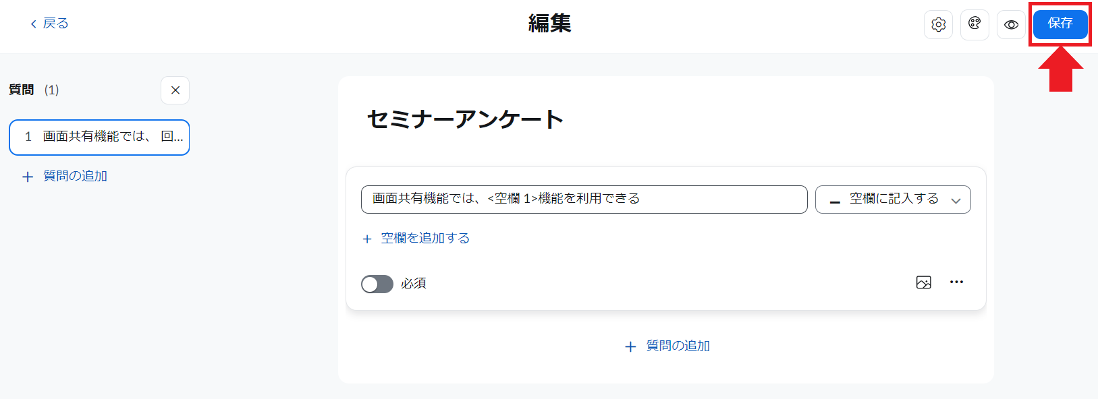The image size is (1098, 399).
Task: Click the 質問 (1) heading
Action: tap(34, 90)
